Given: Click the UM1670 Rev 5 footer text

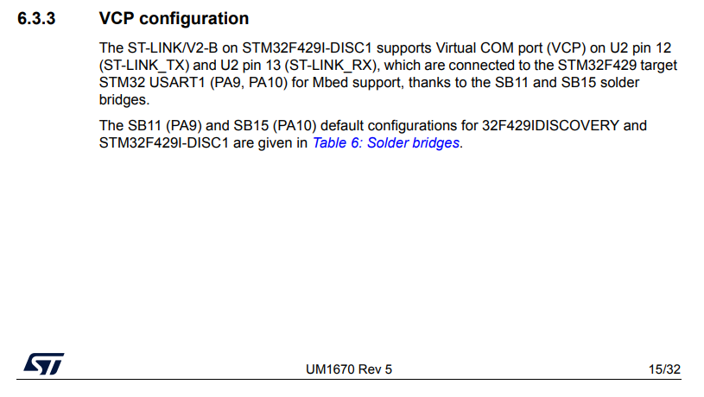Looking at the screenshot, I should tap(349, 369).
